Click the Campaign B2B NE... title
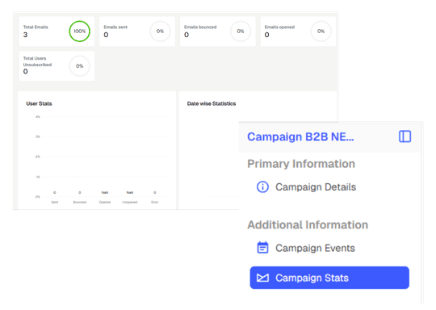 point(300,136)
